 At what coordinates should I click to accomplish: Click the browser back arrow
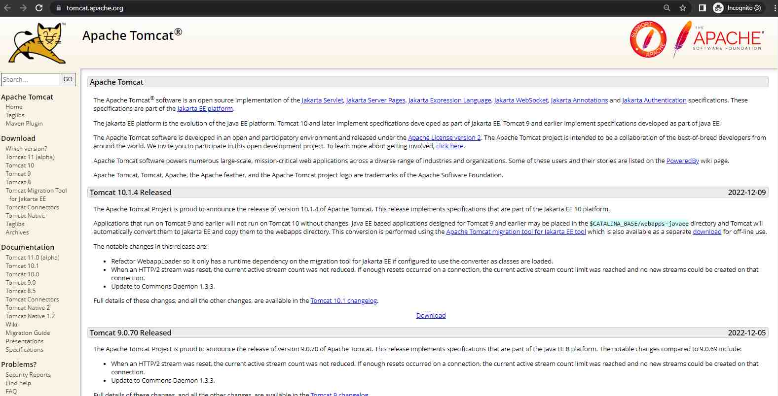click(x=7, y=8)
